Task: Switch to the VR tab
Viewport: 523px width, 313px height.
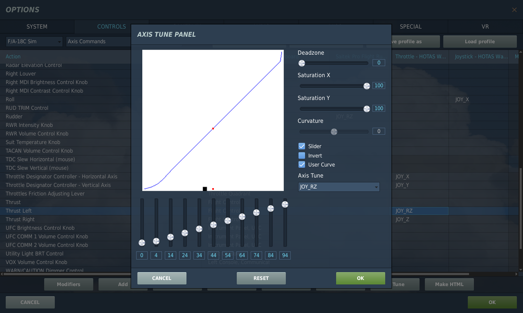Action: [485, 27]
